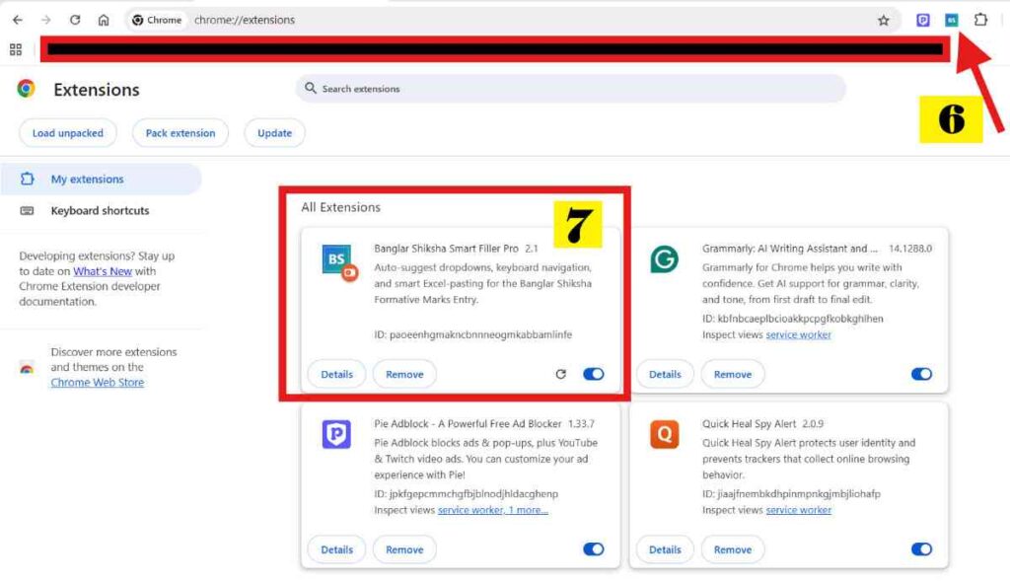Image resolution: width=1010 pixels, height=583 pixels.
Task: Open the apps grid in bookmarks bar
Action: [16, 49]
